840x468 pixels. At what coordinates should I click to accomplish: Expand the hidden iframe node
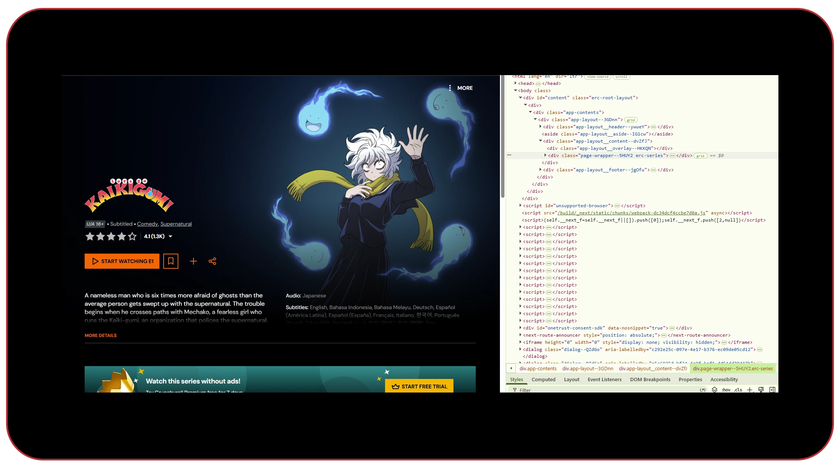point(520,342)
